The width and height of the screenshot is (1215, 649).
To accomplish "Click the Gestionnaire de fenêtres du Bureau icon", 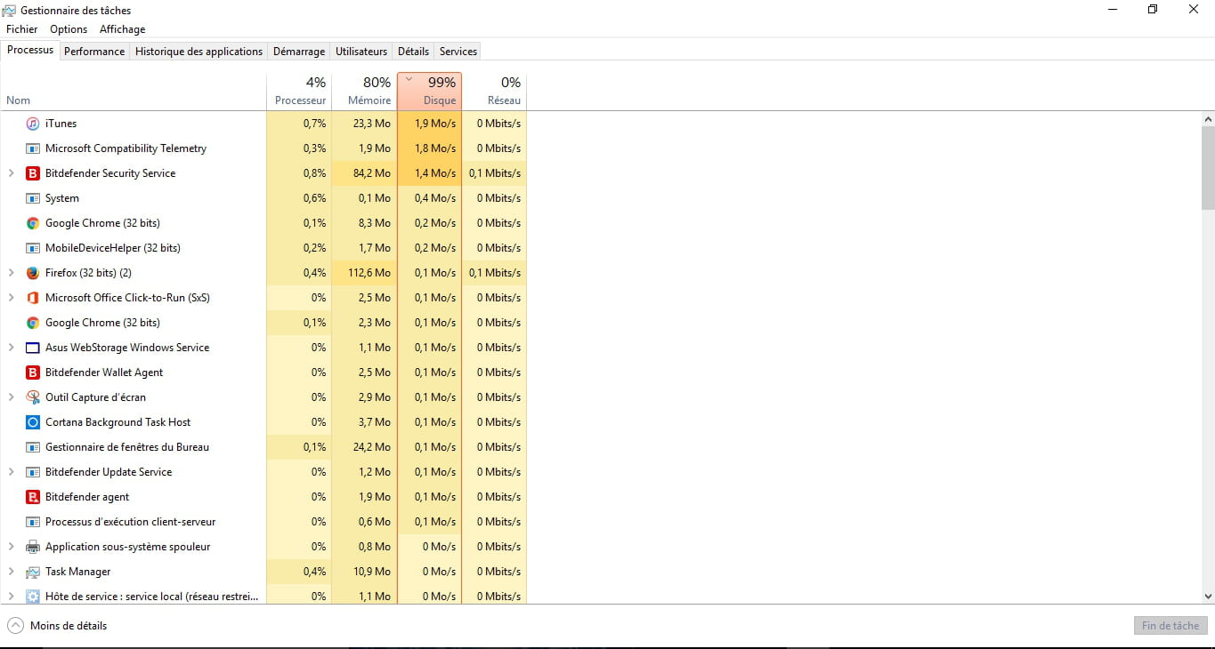I will click(33, 447).
